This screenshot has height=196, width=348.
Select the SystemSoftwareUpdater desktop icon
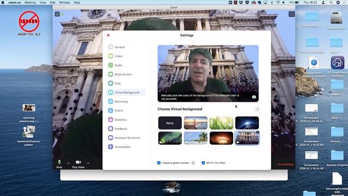(29, 132)
